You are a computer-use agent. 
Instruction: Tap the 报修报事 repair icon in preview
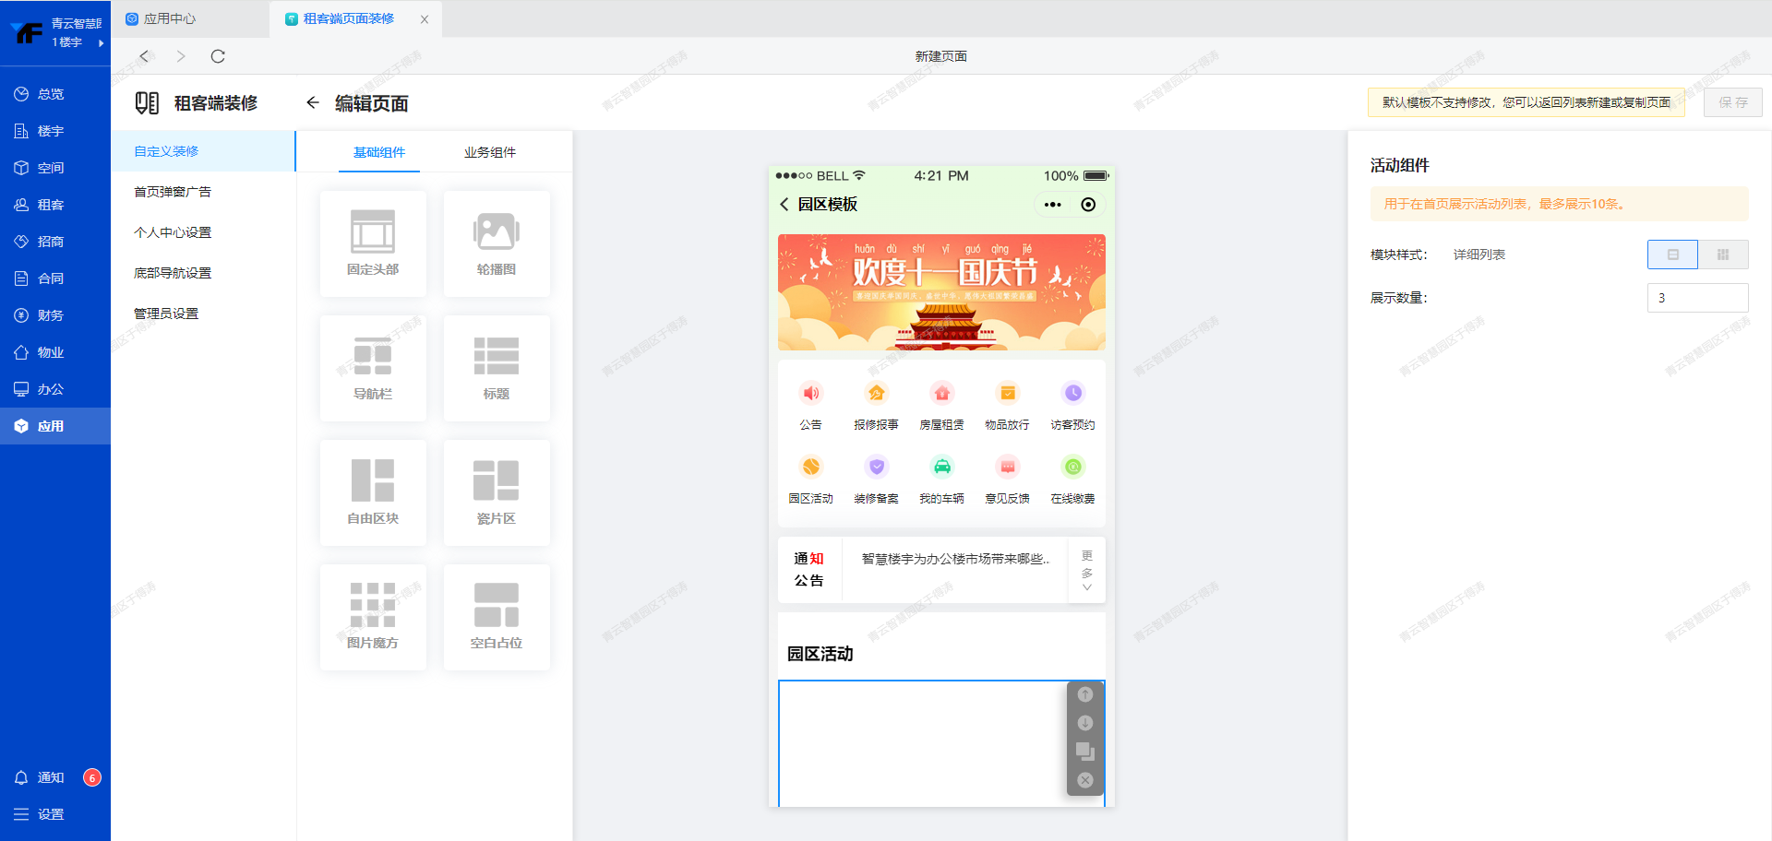[x=877, y=394]
